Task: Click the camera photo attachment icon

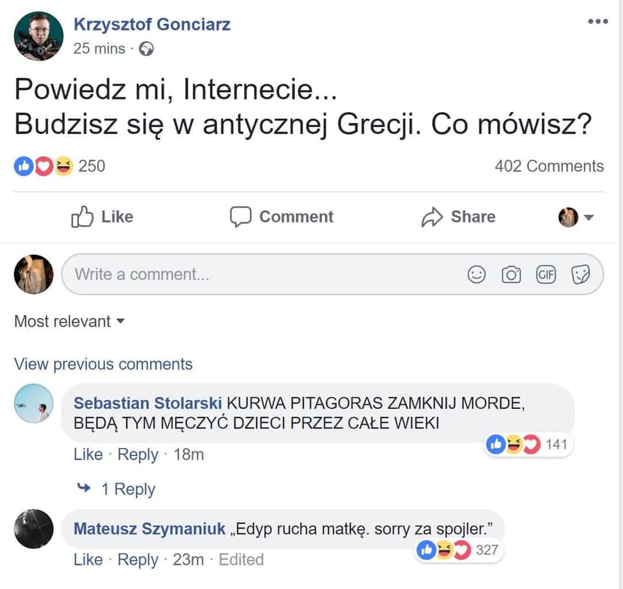Action: tap(511, 275)
